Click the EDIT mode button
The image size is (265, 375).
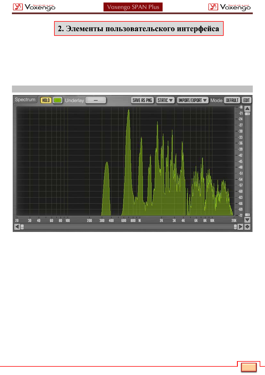pos(247,100)
